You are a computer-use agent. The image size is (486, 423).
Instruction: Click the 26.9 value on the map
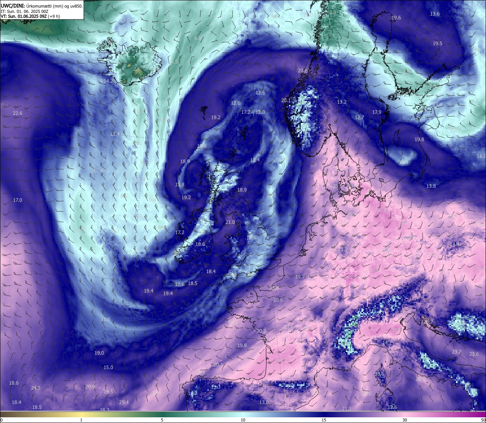coord(90,387)
